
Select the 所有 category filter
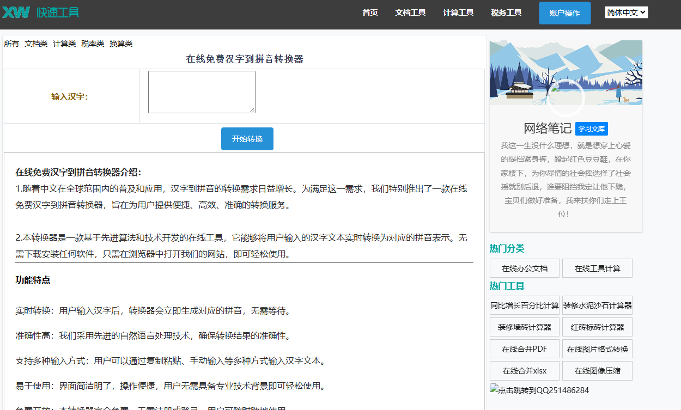pos(11,44)
